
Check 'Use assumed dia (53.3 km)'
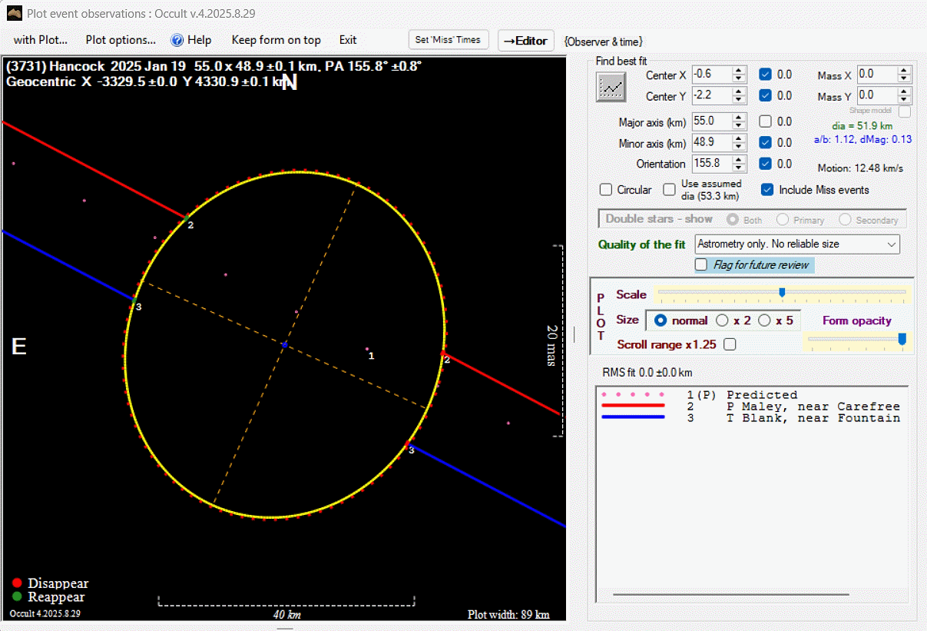(670, 190)
